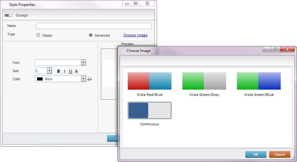Screen dimensions: 297x162
Task: Cancel the Choose Image dialog
Action: coord(279,154)
